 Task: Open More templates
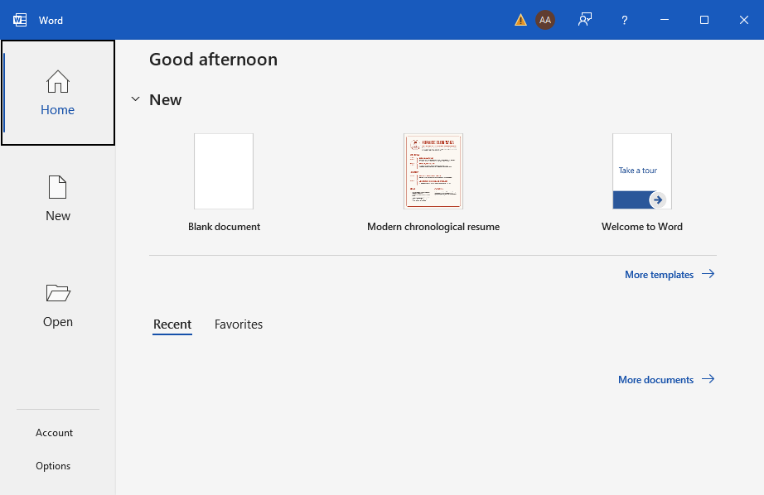(x=660, y=274)
